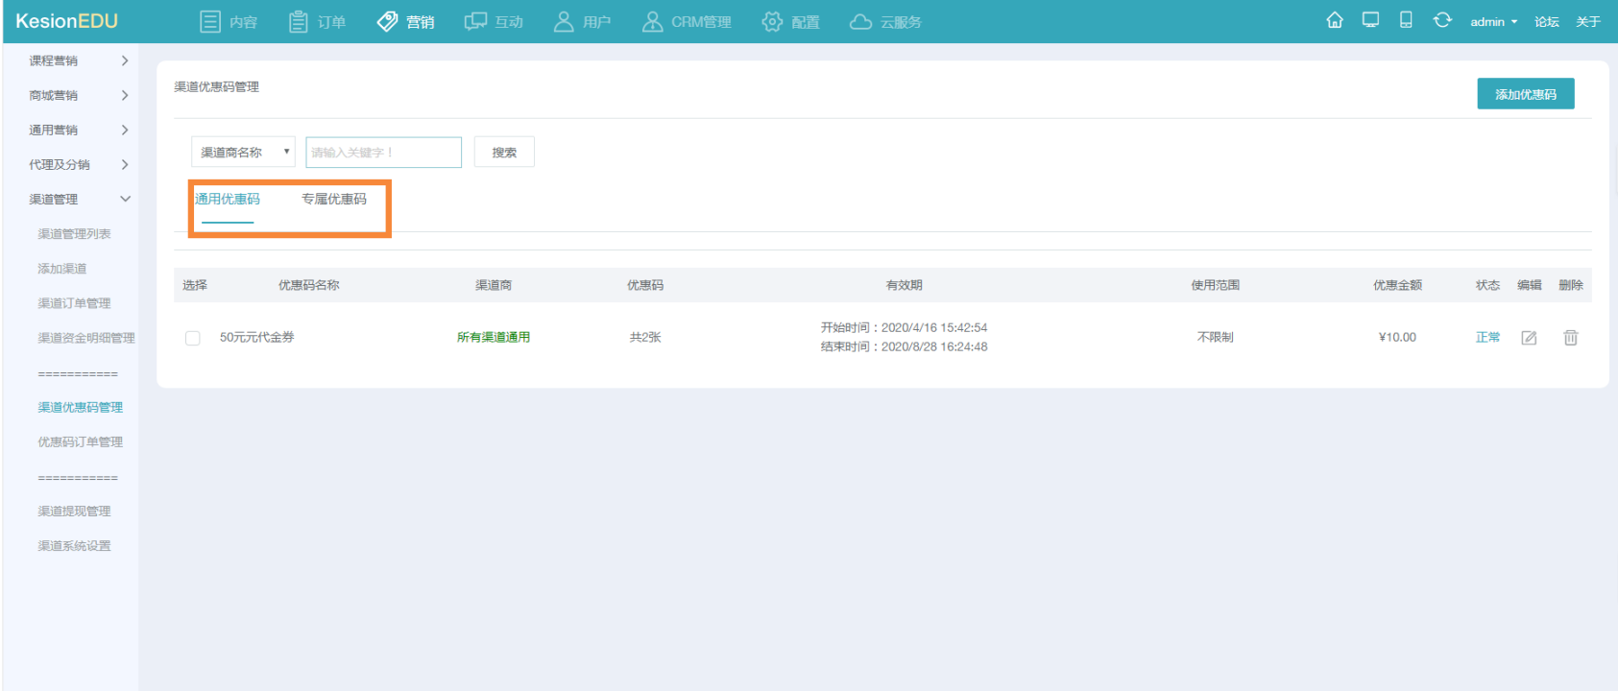
Task: Tick the checkbox for 50元代金券 row
Action: point(192,338)
